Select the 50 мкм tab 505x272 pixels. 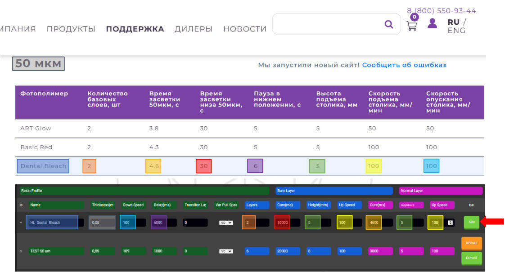click(x=38, y=63)
